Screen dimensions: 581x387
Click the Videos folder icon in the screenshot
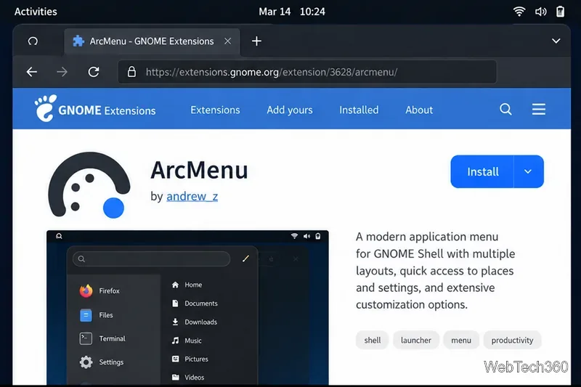[x=175, y=378]
